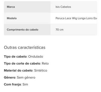Click the Peruca Lace Wig Longa model text
Screen dimensions: 101x92
76,18
